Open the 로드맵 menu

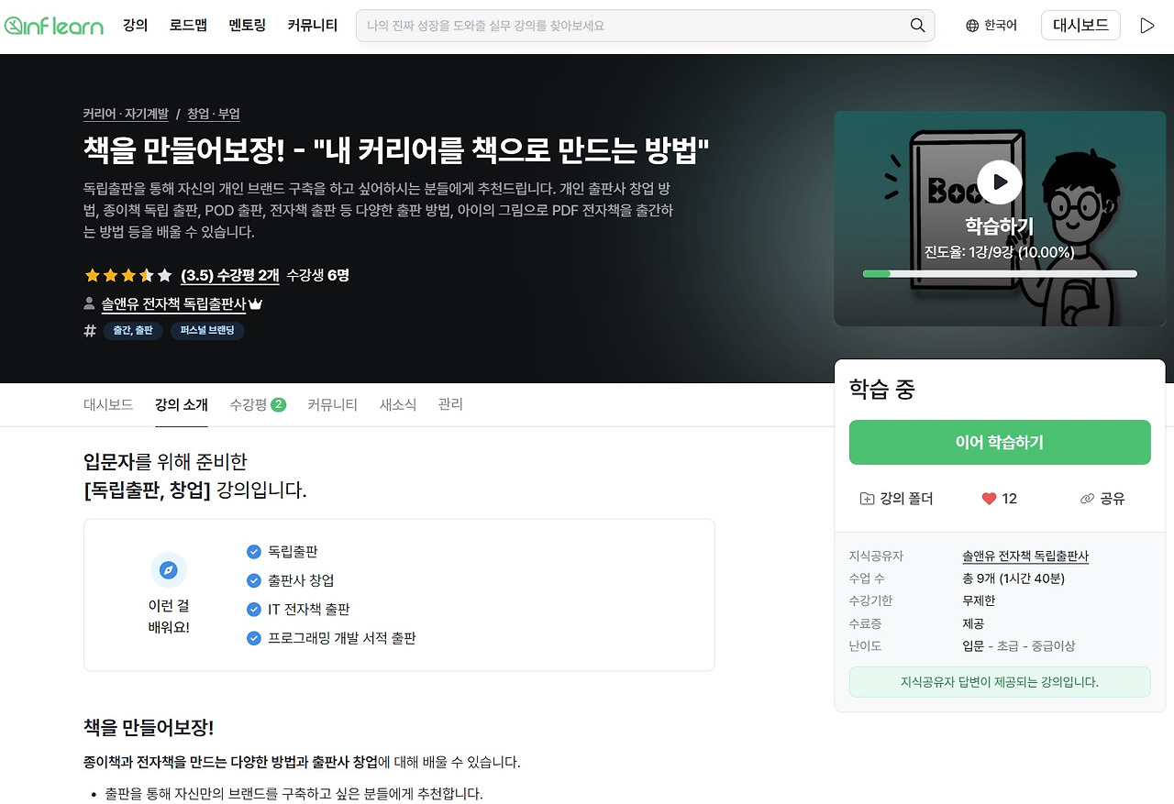pos(188,26)
